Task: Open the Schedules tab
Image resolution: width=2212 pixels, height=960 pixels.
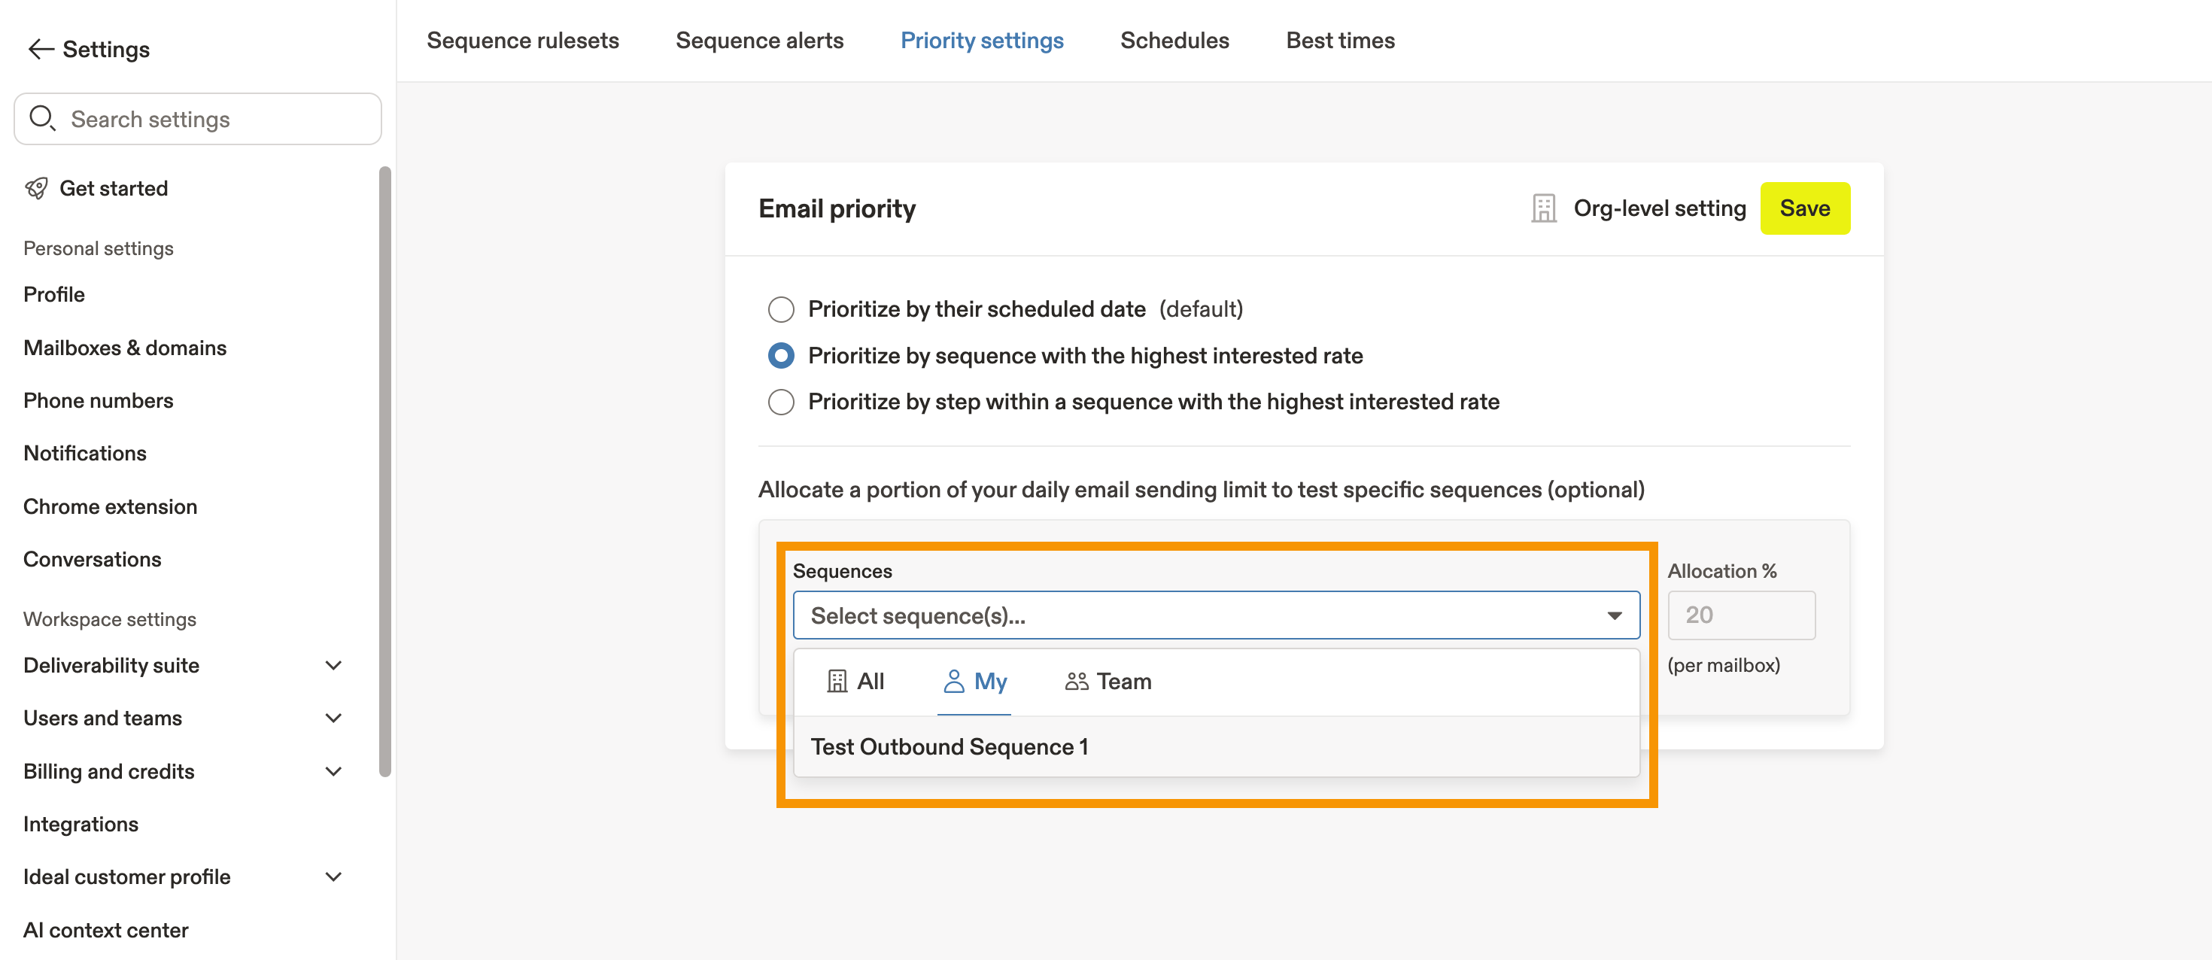Action: click(x=1174, y=41)
